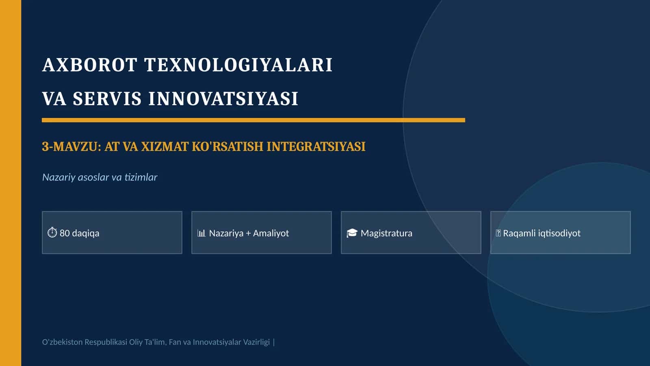This screenshot has height=366, width=650.
Task: Select the '80 daqiqa' text
Action: click(79, 233)
